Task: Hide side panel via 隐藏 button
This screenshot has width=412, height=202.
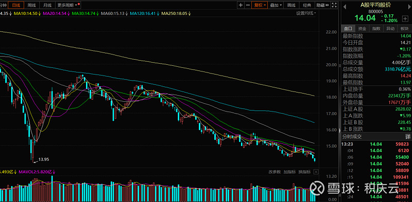Action: coord(322,5)
